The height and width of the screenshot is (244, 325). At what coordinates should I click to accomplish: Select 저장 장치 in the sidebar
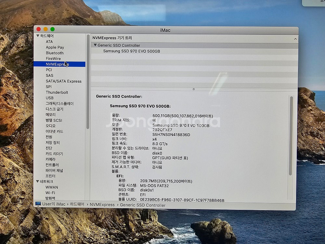(x=53, y=142)
